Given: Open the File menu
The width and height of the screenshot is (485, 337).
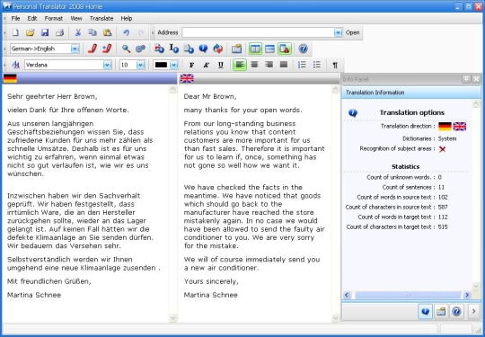Looking at the screenshot, I should [15, 19].
